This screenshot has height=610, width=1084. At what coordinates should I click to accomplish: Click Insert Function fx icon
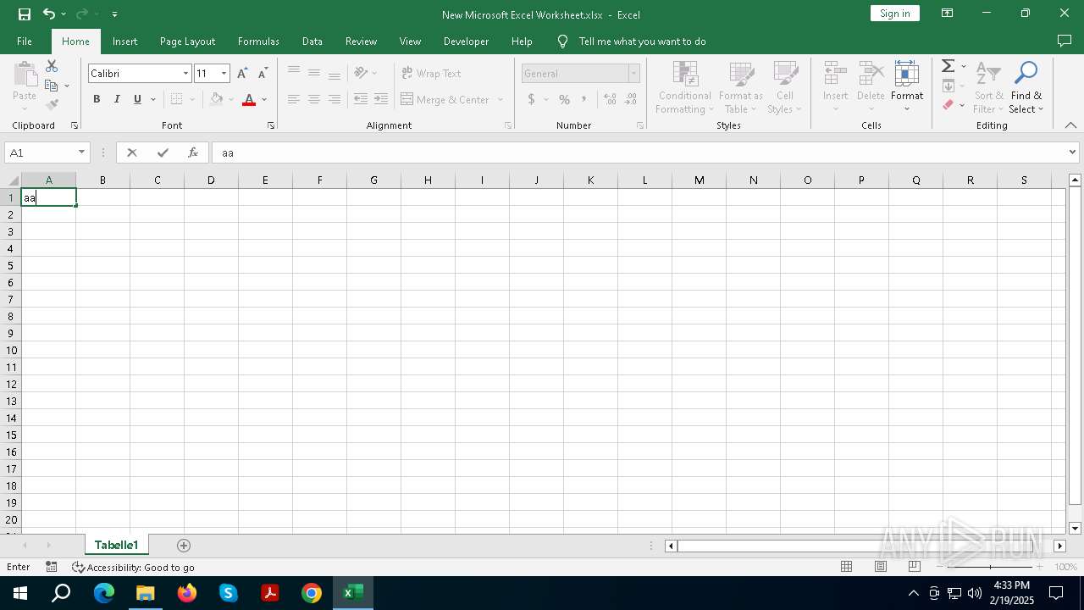[193, 152]
